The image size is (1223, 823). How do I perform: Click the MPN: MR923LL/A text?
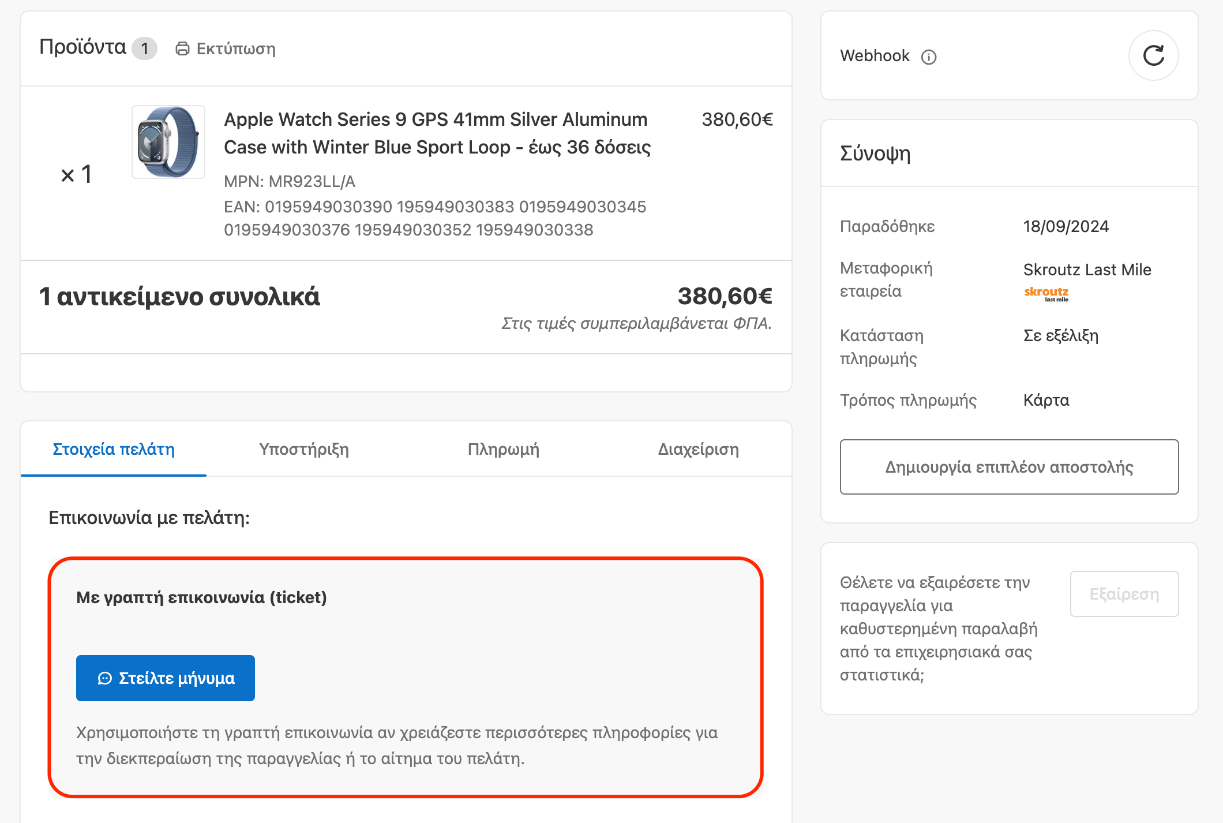point(290,181)
